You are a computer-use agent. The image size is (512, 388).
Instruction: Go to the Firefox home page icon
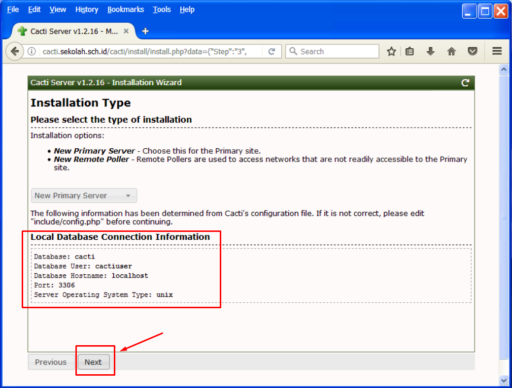click(x=451, y=51)
